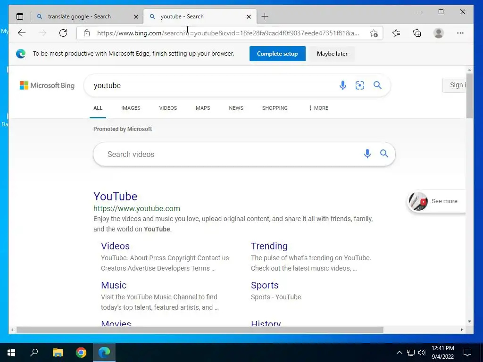This screenshot has height=362, width=483.
Task: Select the ALL results tab
Action: 98,108
